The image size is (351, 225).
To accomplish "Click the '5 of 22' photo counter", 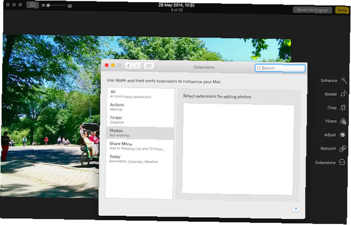I will pyautogui.click(x=177, y=10).
